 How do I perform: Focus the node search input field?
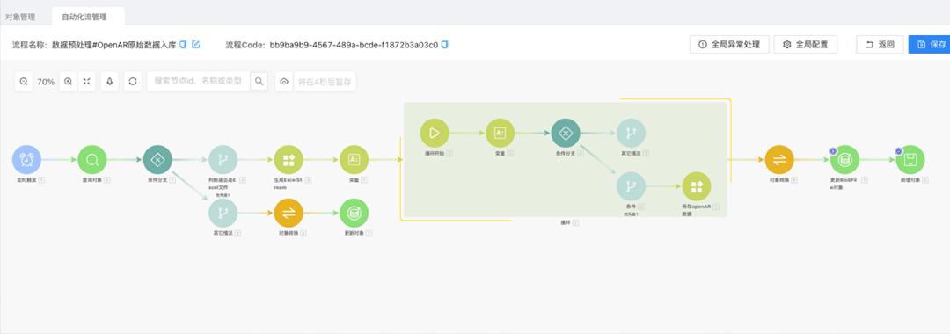(199, 81)
